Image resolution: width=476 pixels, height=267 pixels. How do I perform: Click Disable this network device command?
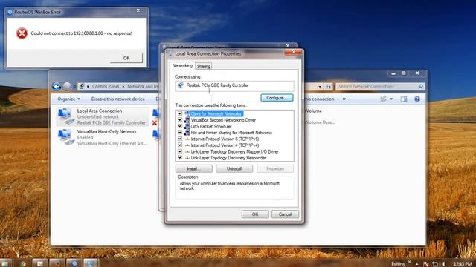[118, 99]
